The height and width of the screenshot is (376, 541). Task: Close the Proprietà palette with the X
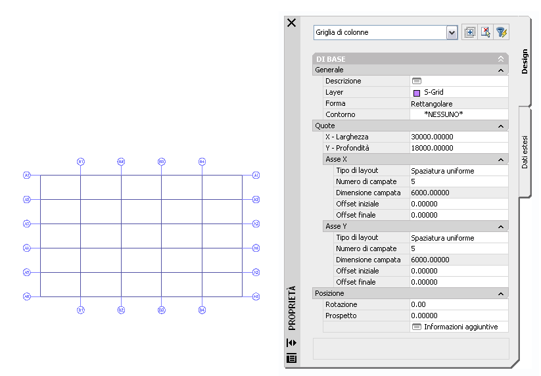(292, 23)
